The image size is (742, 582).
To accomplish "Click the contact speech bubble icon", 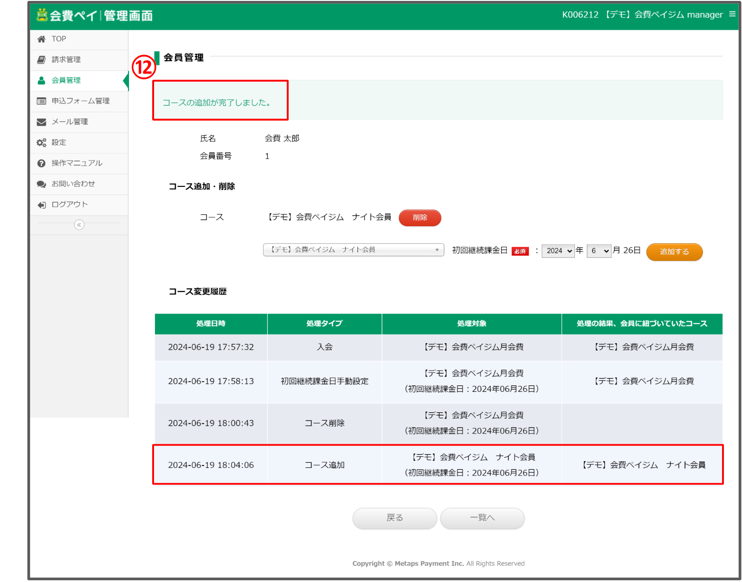I will click(41, 184).
